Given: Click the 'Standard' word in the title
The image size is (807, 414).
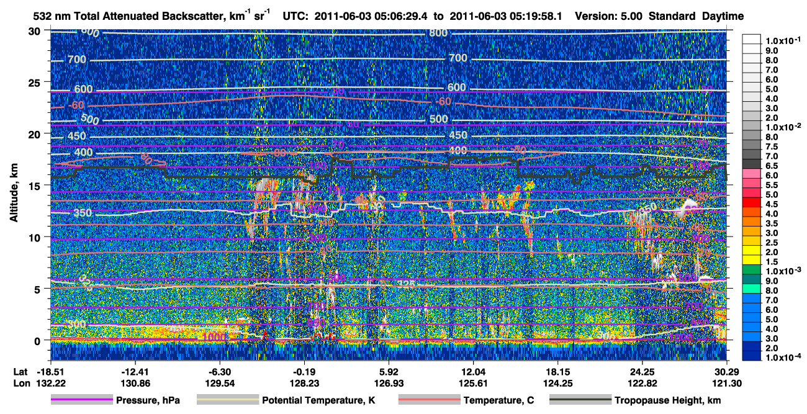Looking at the screenshot, I should (671, 16).
